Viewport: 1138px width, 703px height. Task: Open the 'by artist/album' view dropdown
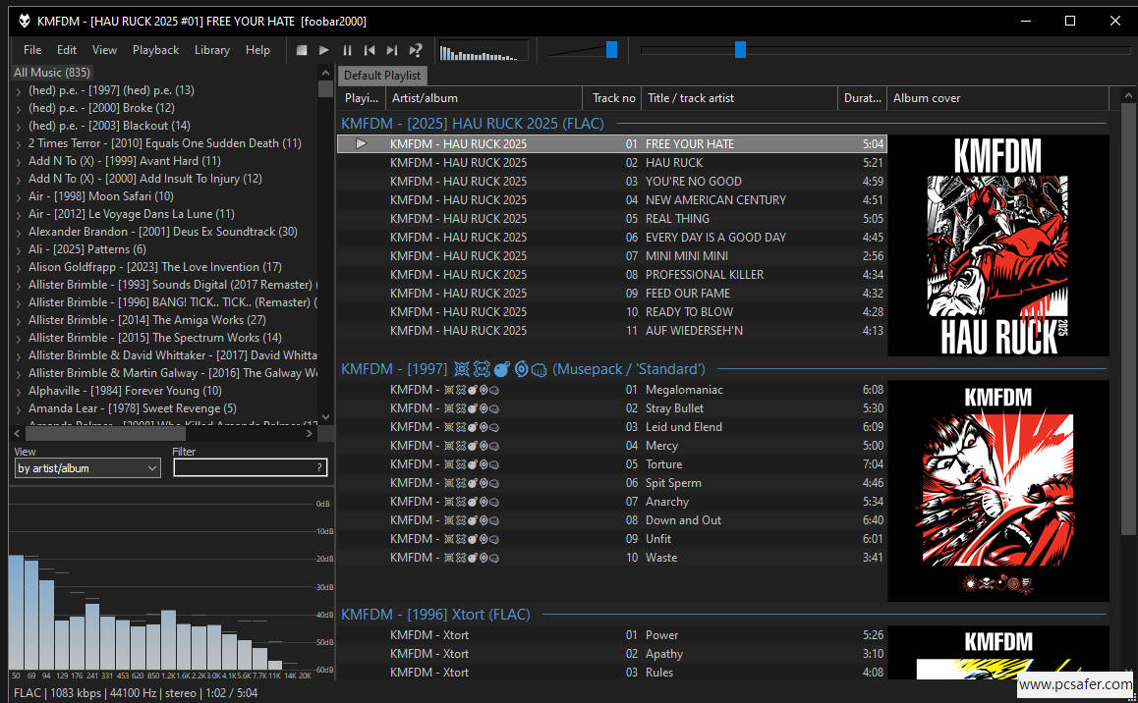pos(86,468)
